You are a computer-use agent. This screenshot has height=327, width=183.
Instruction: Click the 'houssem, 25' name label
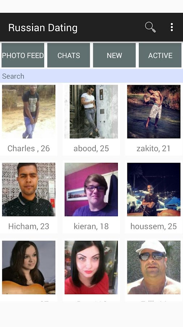click(x=154, y=226)
